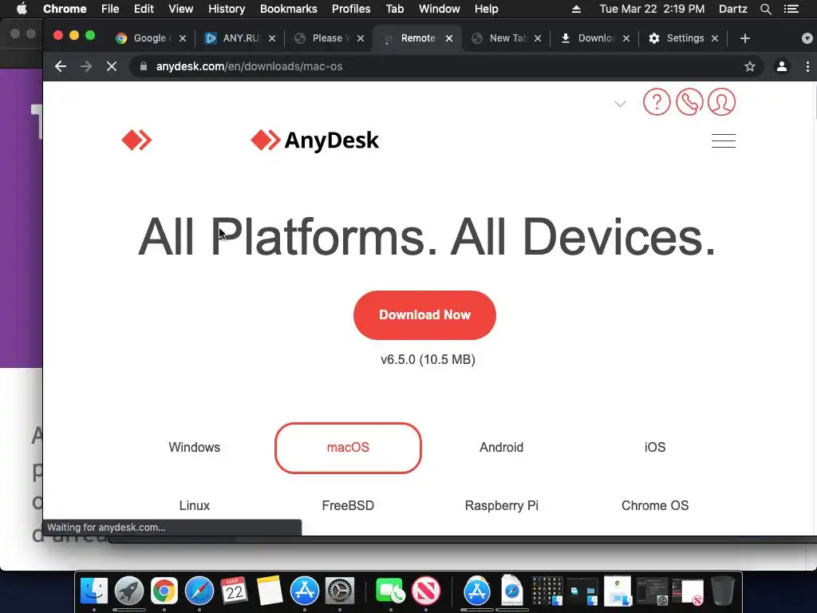Click the AnyDesk wordmark logo
This screenshot has height=613, width=817.
314,140
